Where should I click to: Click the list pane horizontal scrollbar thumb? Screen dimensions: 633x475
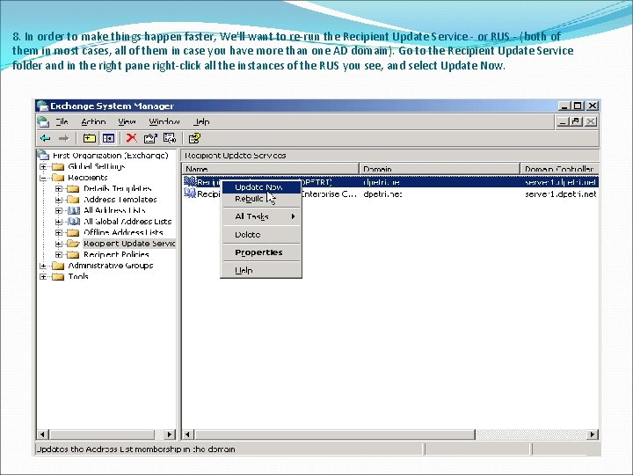[x=335, y=435]
